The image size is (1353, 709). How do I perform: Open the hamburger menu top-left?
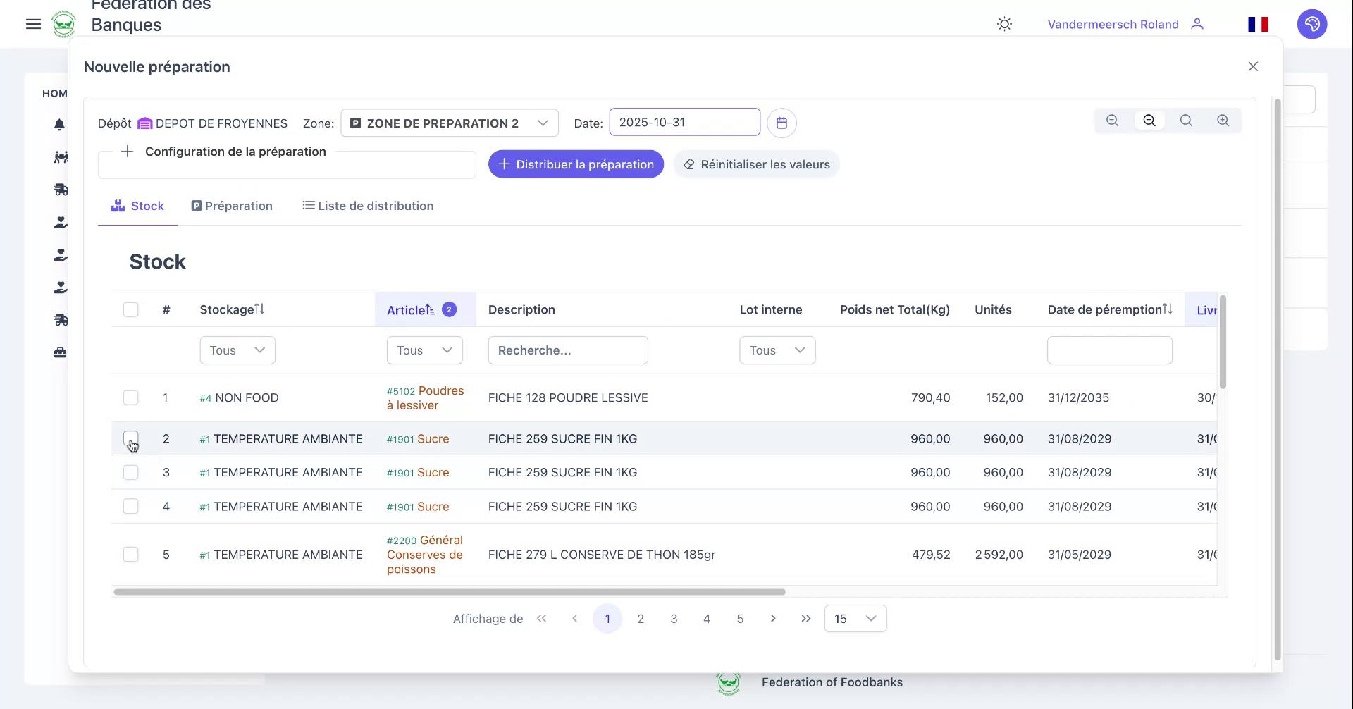[33, 23]
